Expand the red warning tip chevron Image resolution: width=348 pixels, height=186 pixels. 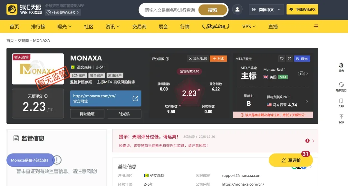pyautogui.click(x=313, y=141)
